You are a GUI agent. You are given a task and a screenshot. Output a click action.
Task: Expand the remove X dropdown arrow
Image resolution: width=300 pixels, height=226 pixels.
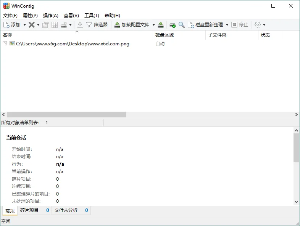tap(38, 25)
